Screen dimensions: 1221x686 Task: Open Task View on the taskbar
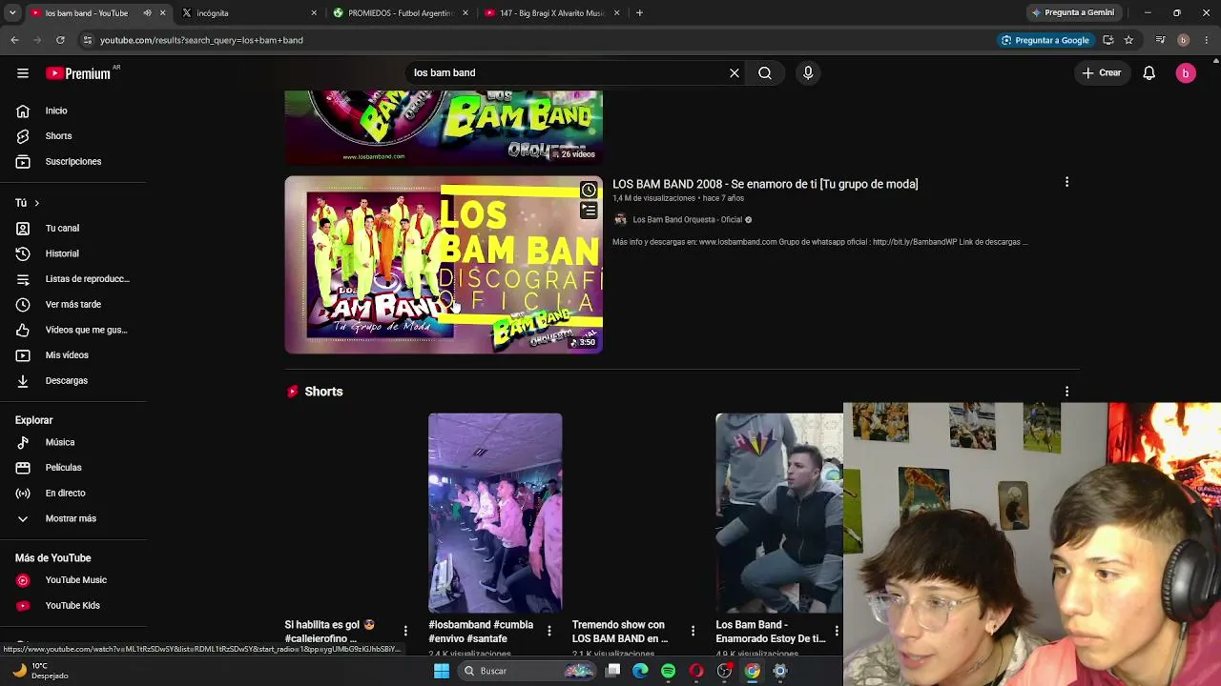pyautogui.click(x=613, y=671)
